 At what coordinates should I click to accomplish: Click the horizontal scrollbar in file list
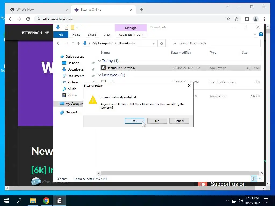click(180, 174)
